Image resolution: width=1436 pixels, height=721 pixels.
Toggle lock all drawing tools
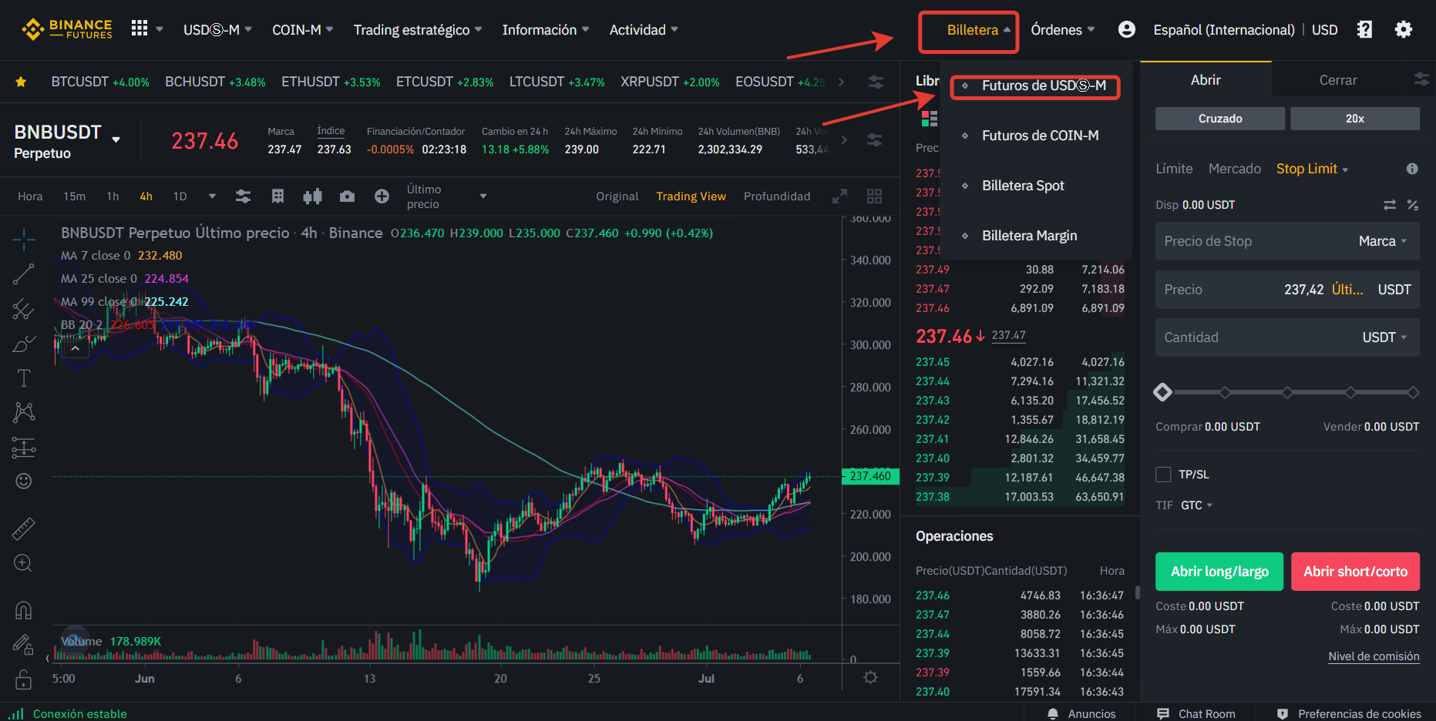[x=24, y=679]
